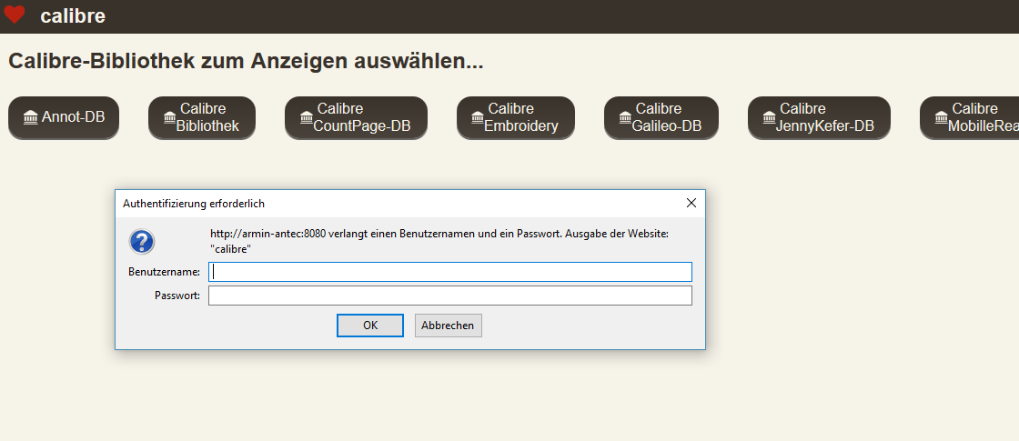The height and width of the screenshot is (441, 1019).
Task: Click library icon on CountPage-DB button
Action: pyautogui.click(x=307, y=117)
